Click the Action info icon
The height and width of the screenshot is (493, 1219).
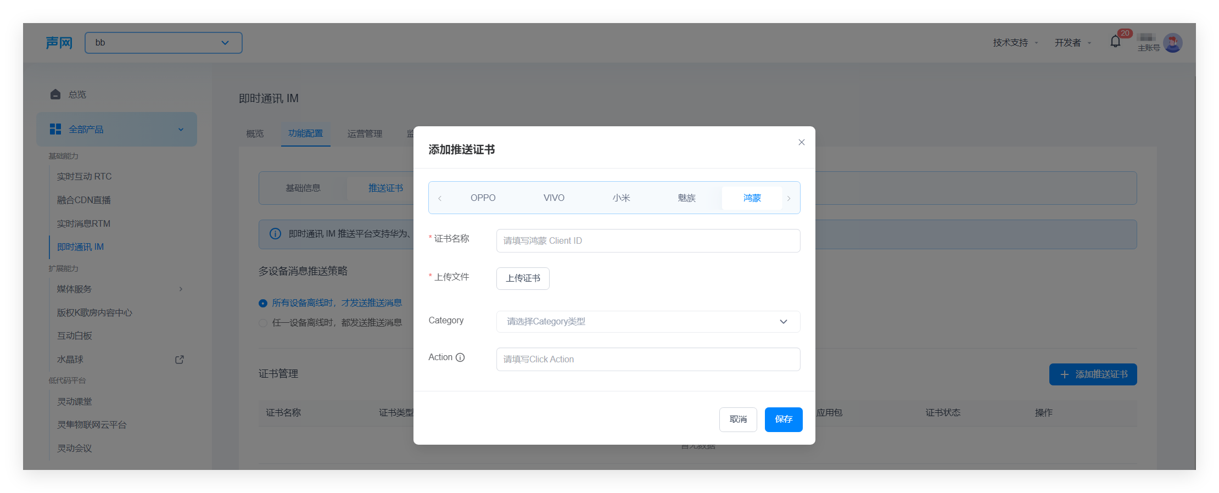(460, 357)
